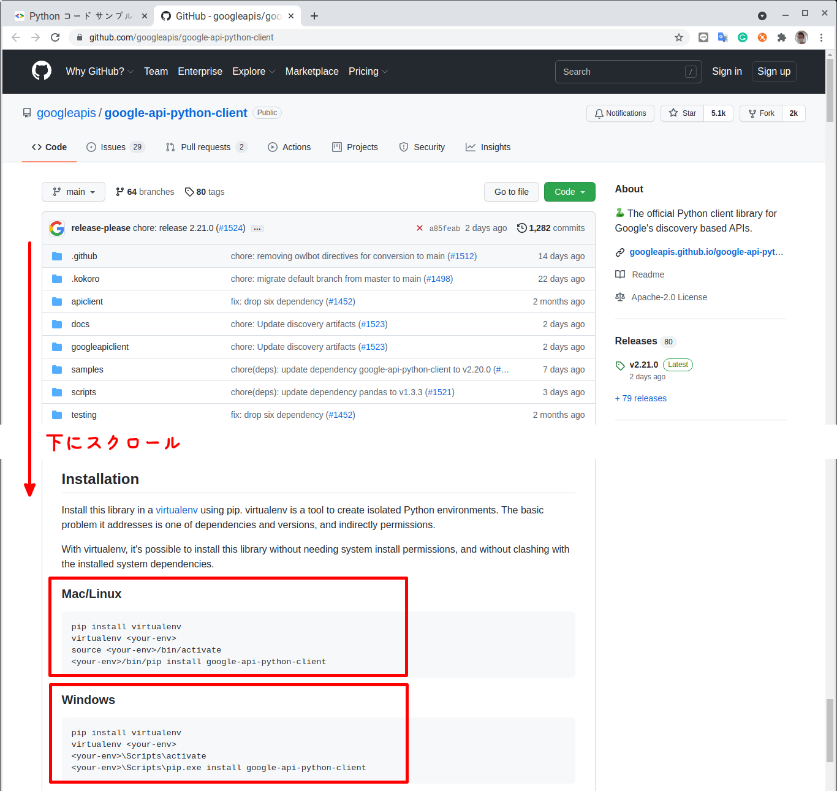
Task: Fork the repository
Action: coord(760,113)
